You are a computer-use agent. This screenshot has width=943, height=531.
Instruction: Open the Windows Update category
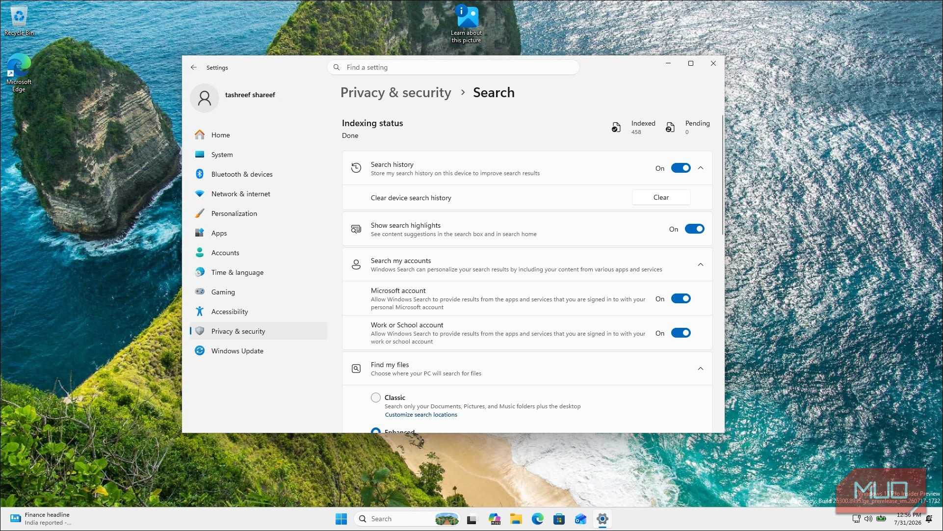pos(259,350)
